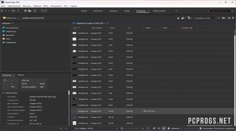Delete item trash icon
Screen dimensions: 236x131
pyautogui.click(x=233, y=18)
